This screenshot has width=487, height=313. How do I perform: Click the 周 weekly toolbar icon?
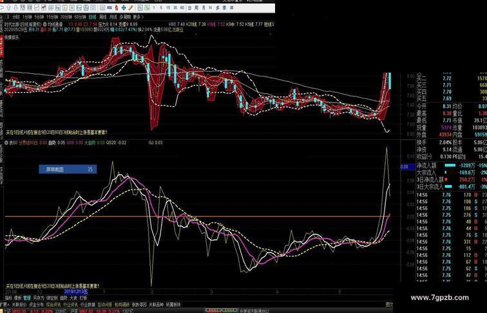[x=196, y=8]
